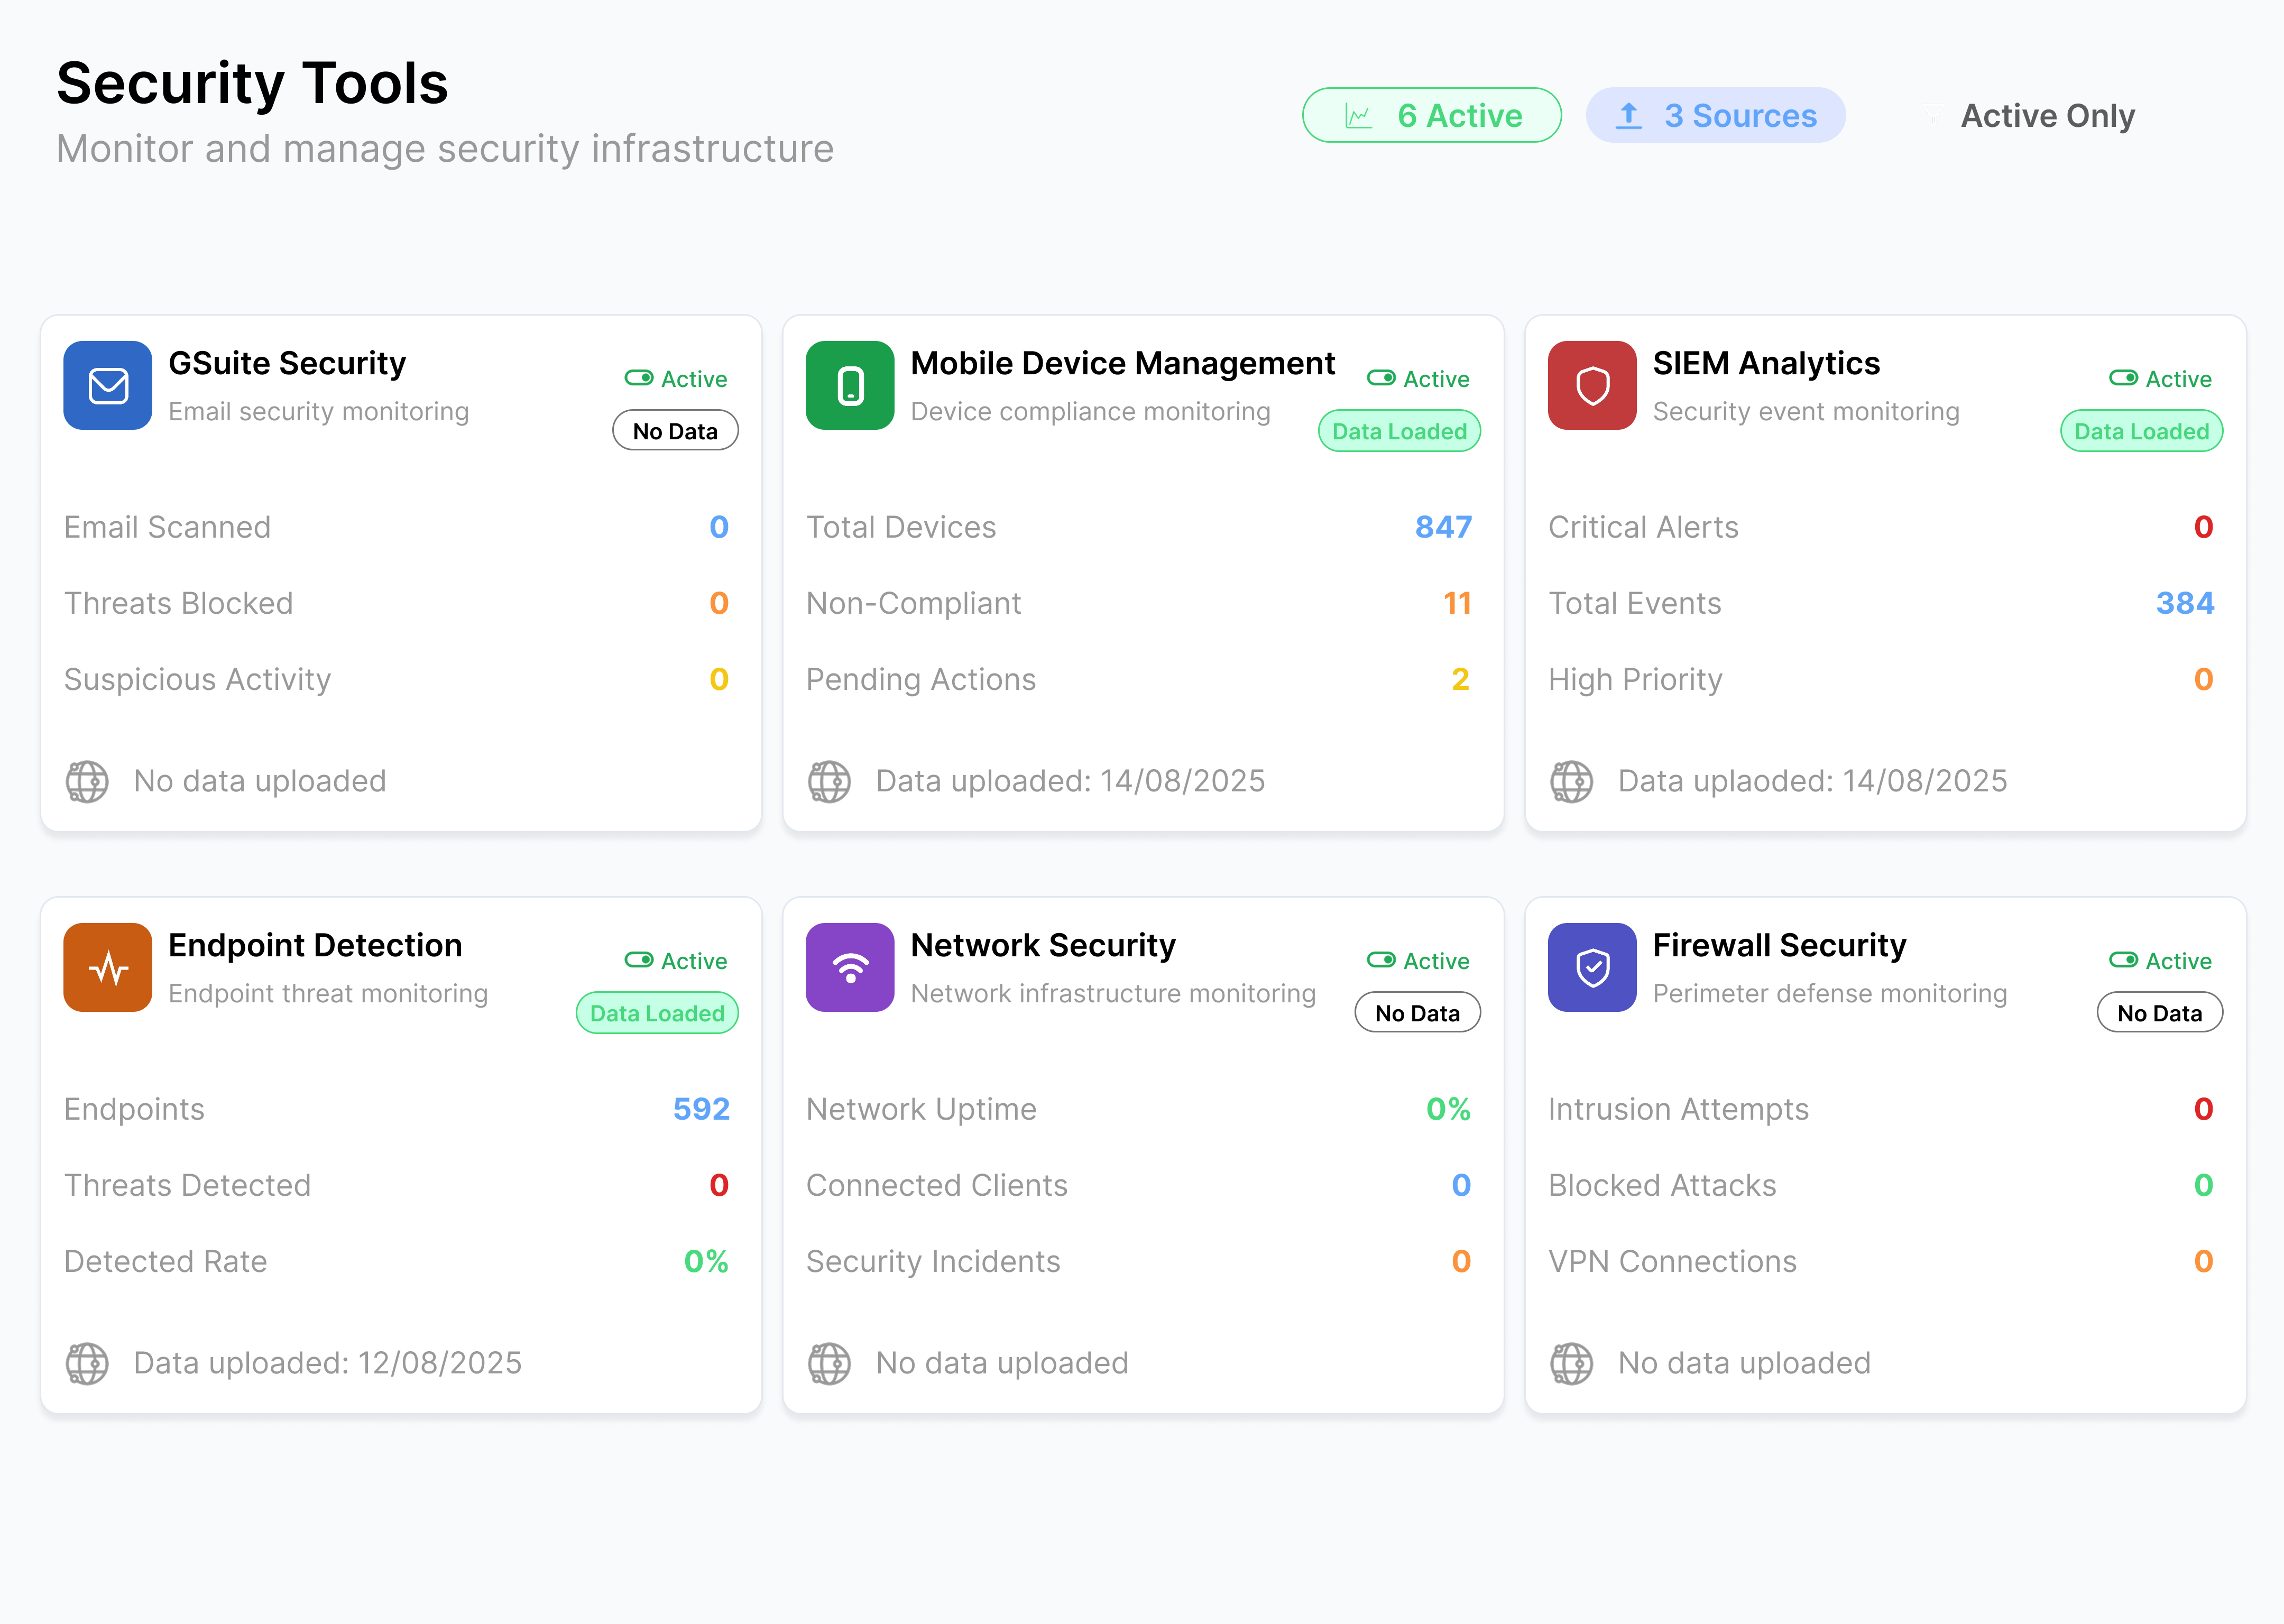
Task: Click Total Devices value 847
Action: pyautogui.click(x=1443, y=527)
